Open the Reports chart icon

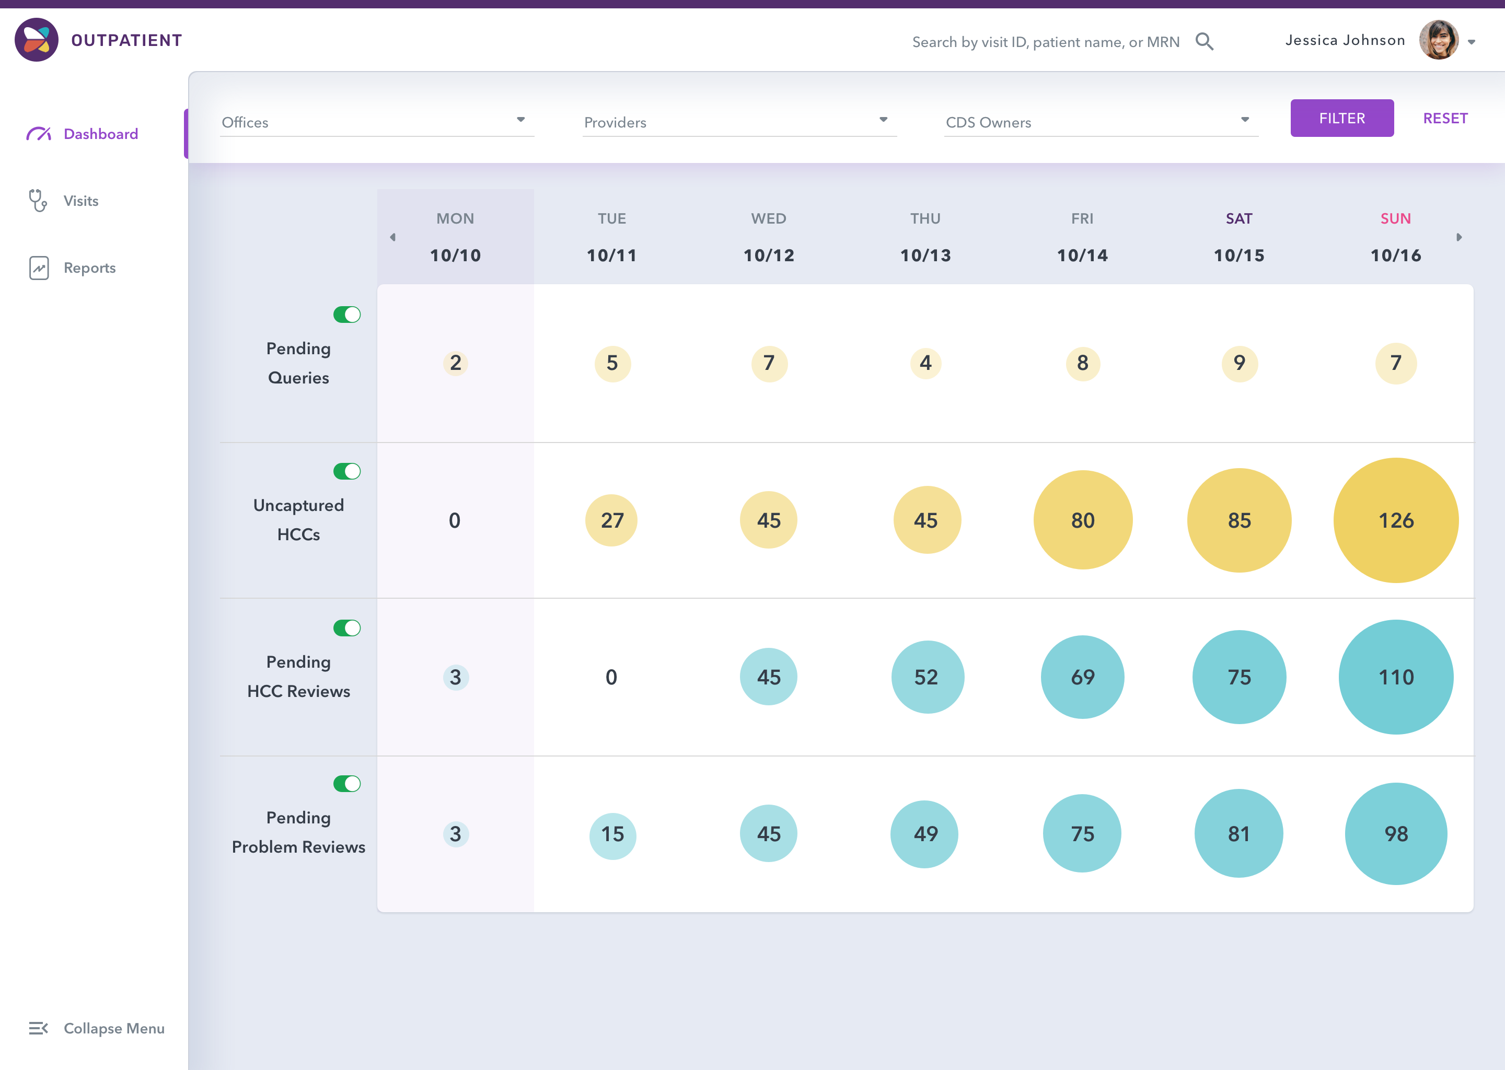[x=39, y=268]
